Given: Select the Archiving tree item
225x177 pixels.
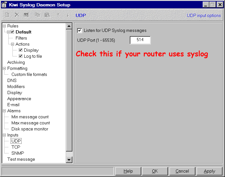Looking at the screenshot, I should (16, 62).
